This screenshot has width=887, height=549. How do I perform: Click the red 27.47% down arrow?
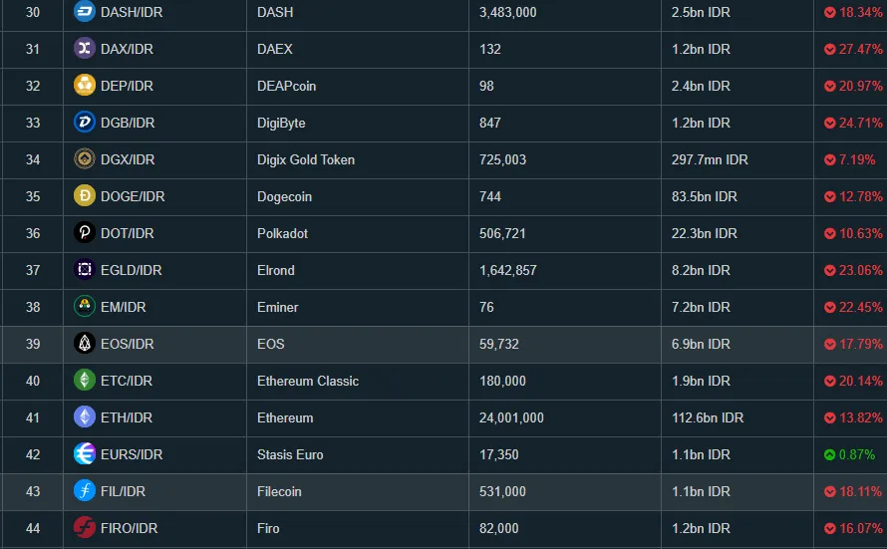point(830,49)
